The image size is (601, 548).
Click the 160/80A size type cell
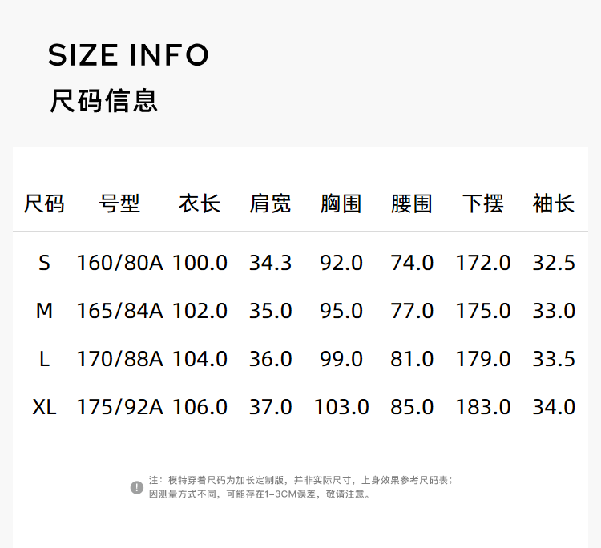(119, 263)
